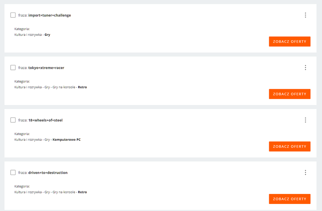Click the import+tuner+challenge phrase text
The image size is (322, 211).
[49, 15]
